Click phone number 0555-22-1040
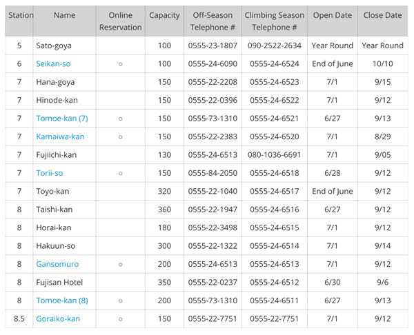Screen dimensions: 414x335 click(213, 191)
